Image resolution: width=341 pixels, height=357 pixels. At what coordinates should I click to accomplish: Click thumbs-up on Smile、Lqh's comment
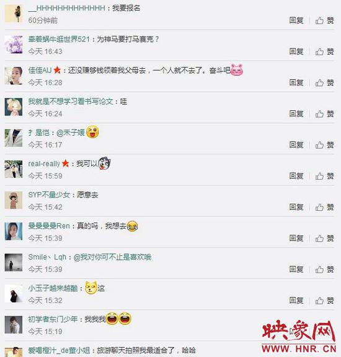coord(325,270)
